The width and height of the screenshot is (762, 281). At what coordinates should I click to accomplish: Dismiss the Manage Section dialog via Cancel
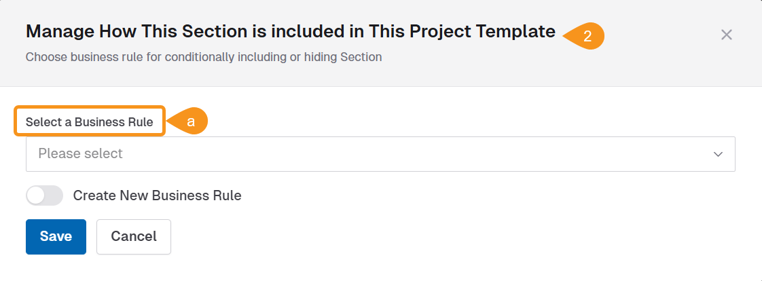[133, 236]
